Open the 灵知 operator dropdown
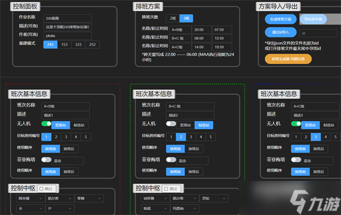 214,199
